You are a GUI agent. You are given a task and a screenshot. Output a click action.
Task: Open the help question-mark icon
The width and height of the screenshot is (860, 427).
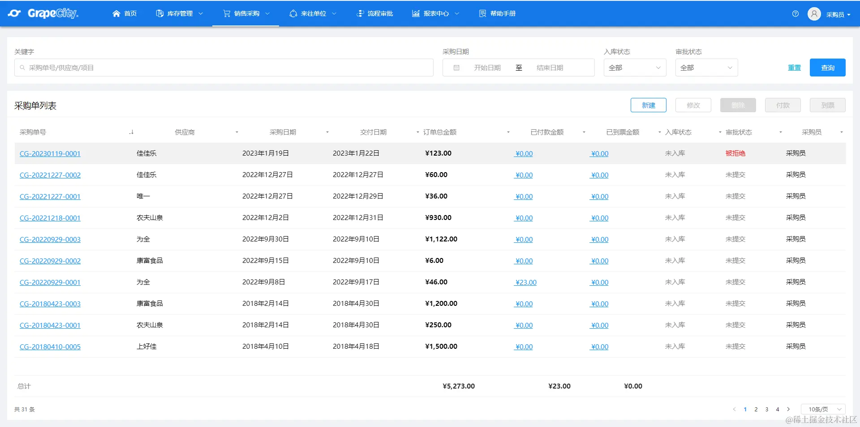[x=795, y=14]
